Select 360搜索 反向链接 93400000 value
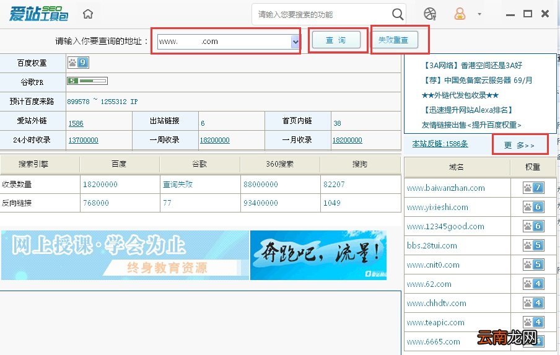 click(261, 203)
